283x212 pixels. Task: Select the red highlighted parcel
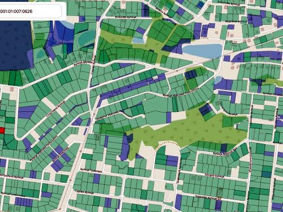pos(2,131)
